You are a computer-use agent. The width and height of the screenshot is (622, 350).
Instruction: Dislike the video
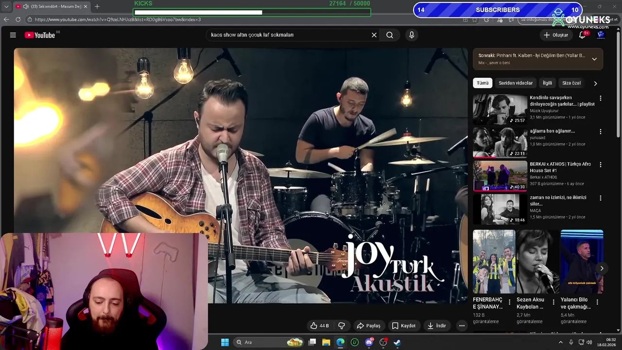[x=342, y=326]
